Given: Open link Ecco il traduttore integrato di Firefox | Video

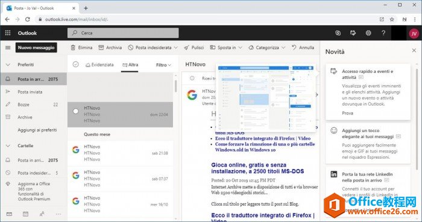Looking at the screenshot, I should tap(263, 139).
